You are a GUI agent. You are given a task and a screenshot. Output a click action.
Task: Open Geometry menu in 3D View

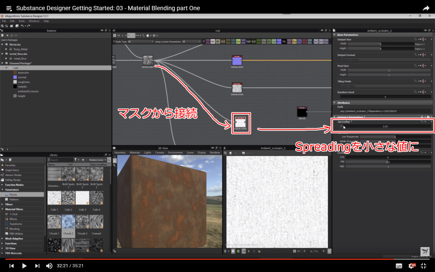[120, 153]
